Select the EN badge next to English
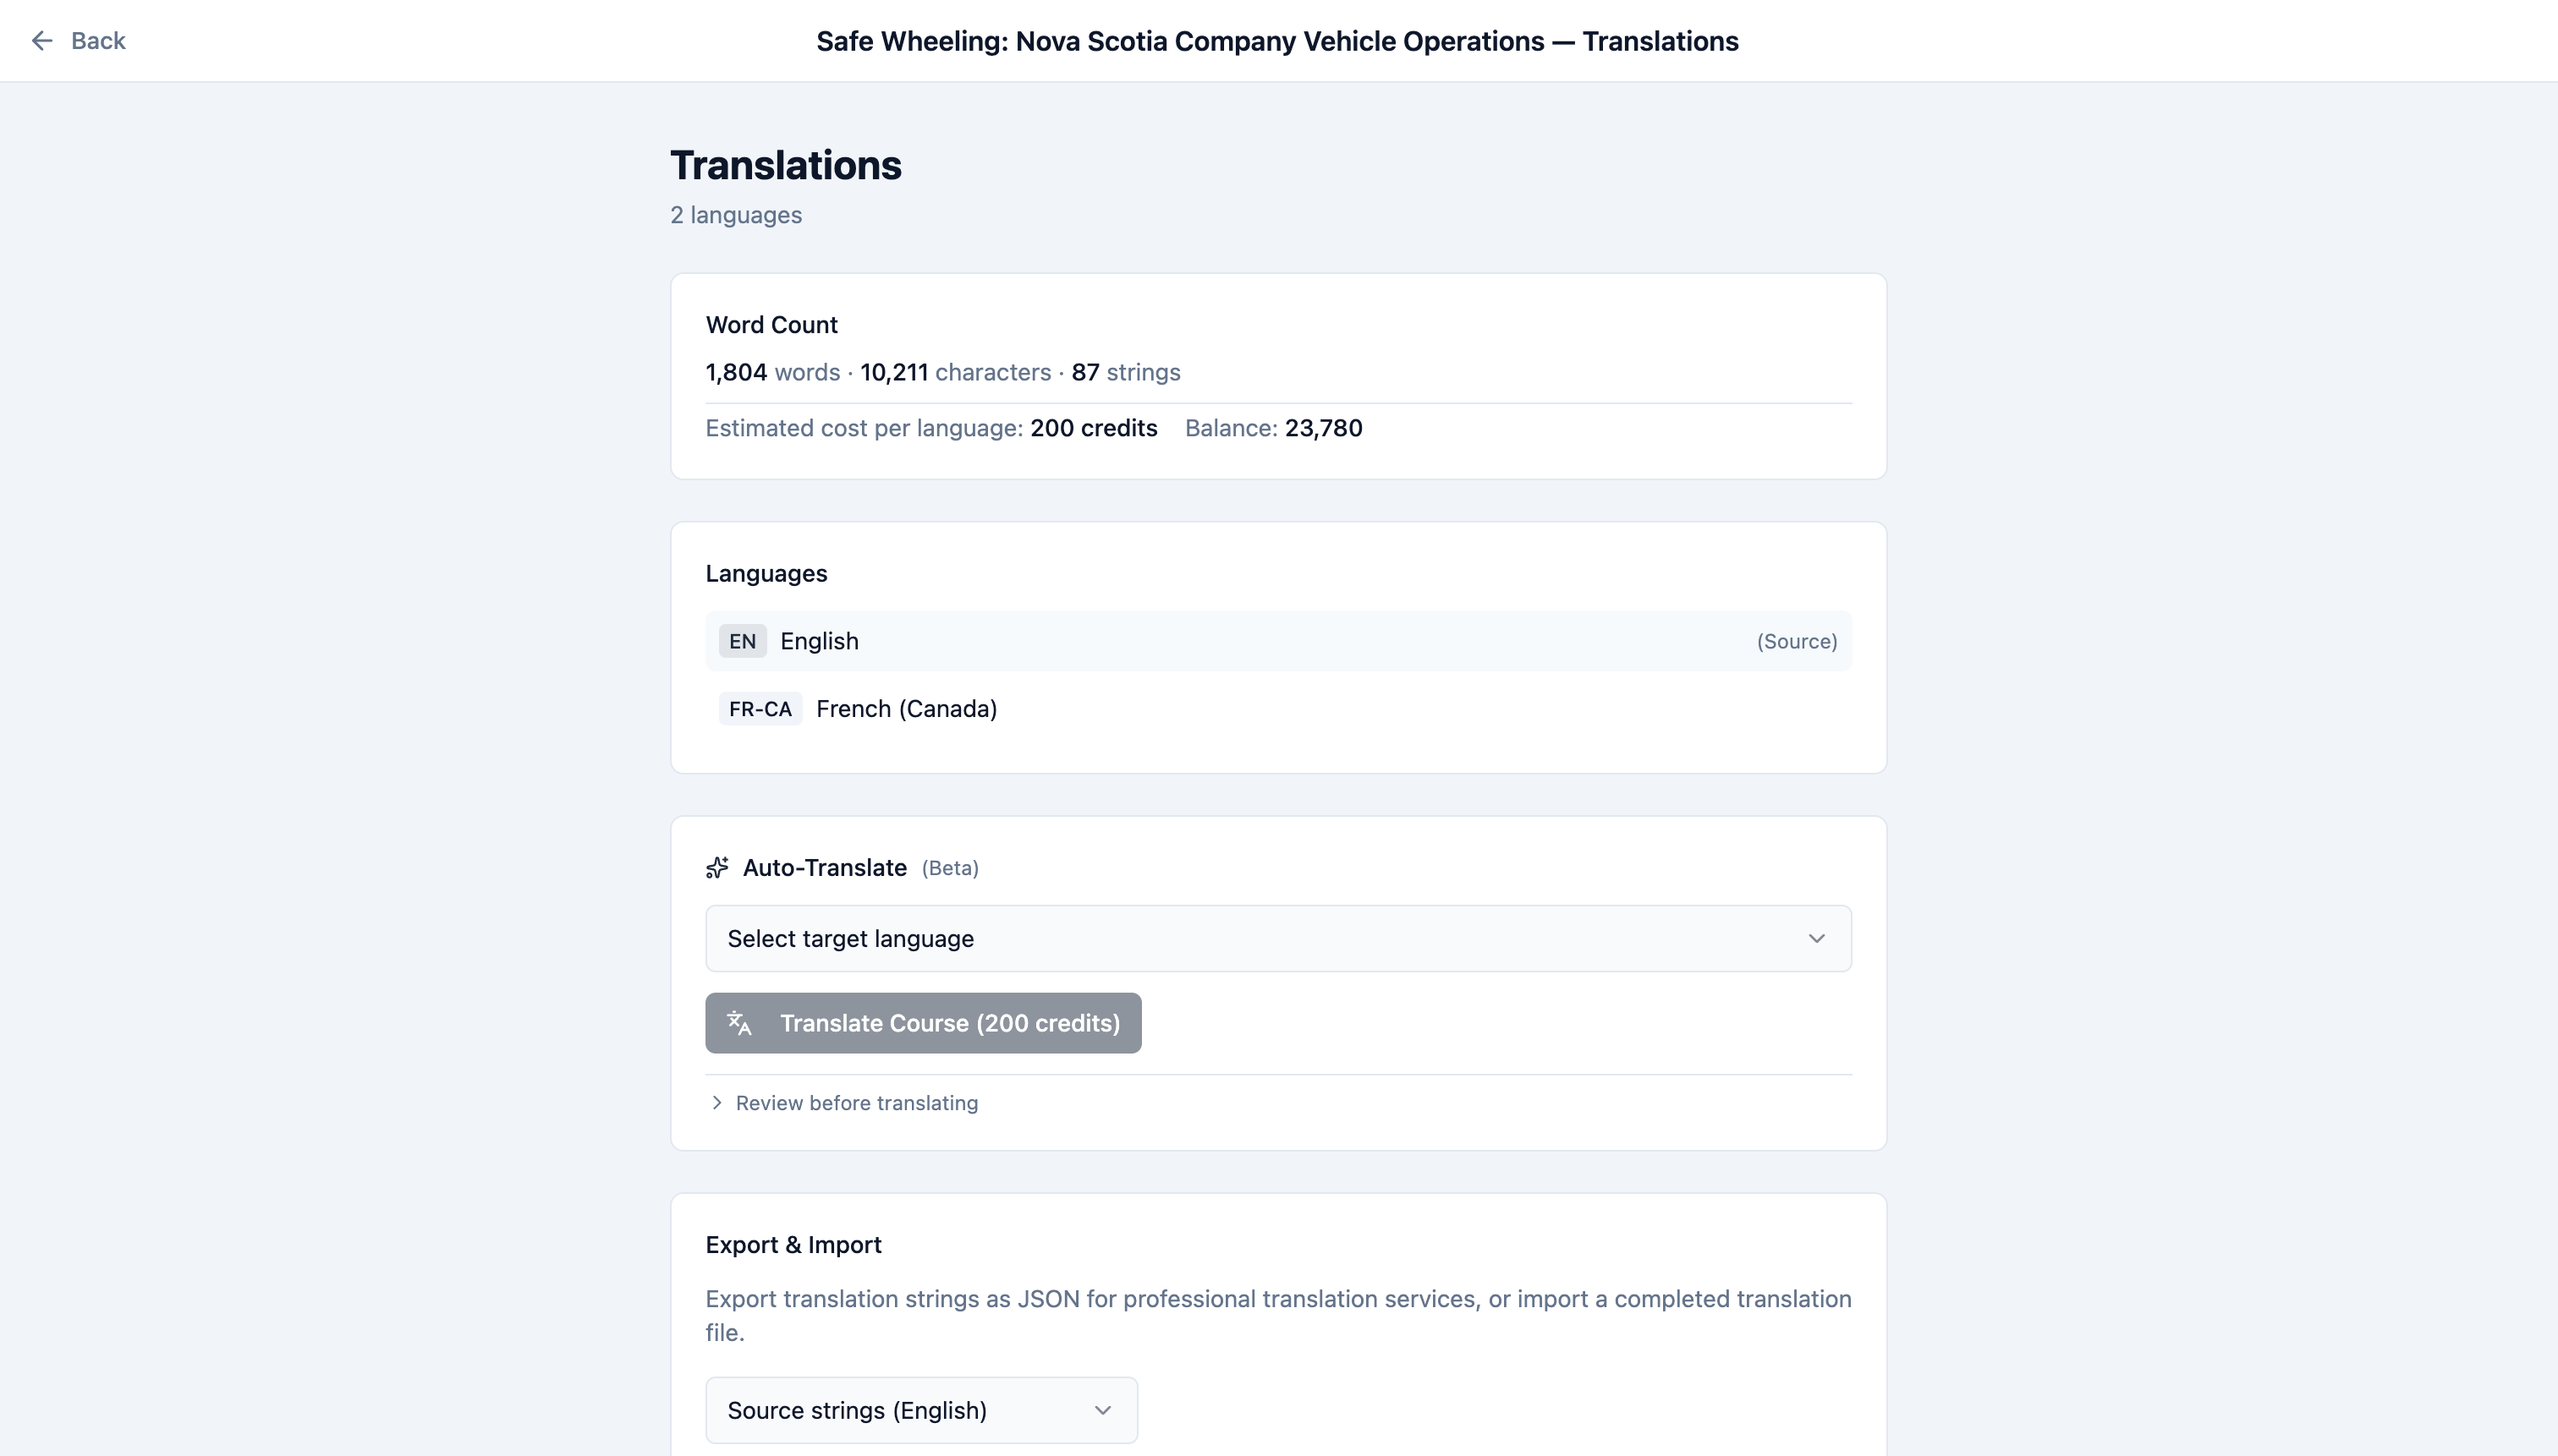 point(741,640)
